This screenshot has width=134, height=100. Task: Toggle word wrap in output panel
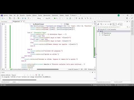(39, 75)
